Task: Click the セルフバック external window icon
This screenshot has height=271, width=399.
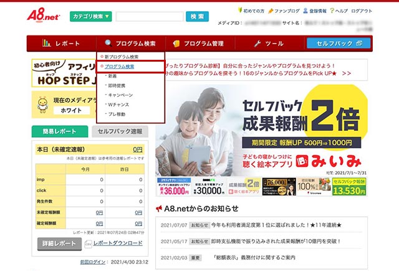Action: click(359, 43)
